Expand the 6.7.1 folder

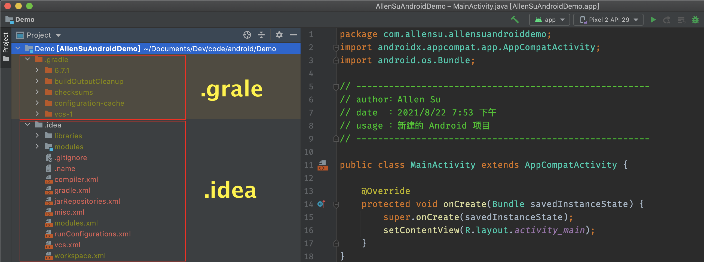coord(37,70)
